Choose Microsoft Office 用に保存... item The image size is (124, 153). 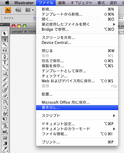[77, 102]
